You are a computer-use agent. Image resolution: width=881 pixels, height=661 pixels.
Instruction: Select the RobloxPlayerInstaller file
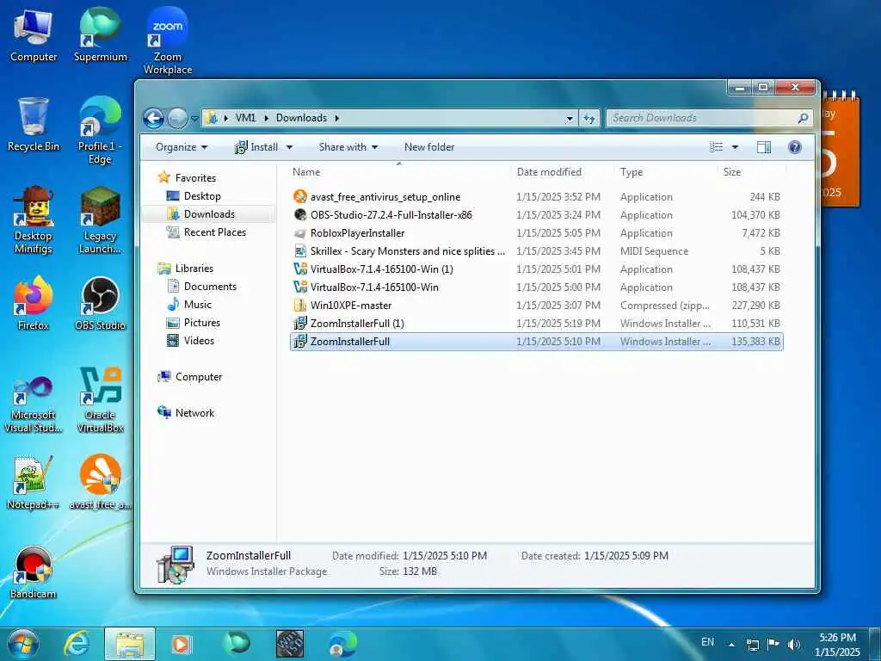click(x=537, y=232)
